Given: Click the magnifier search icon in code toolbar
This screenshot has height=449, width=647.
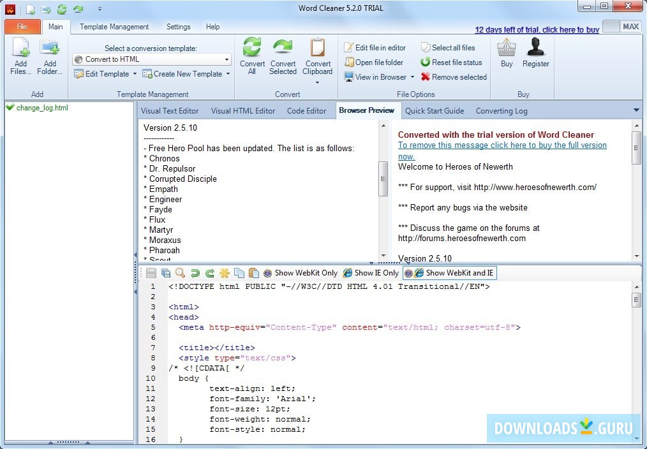Looking at the screenshot, I should 181,273.
